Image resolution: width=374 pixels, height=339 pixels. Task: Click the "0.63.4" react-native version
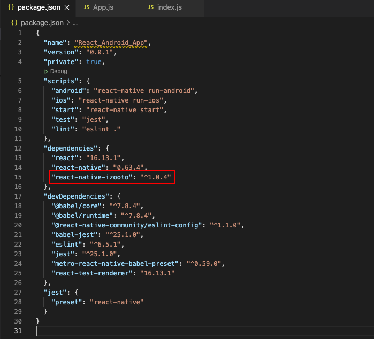(x=128, y=168)
